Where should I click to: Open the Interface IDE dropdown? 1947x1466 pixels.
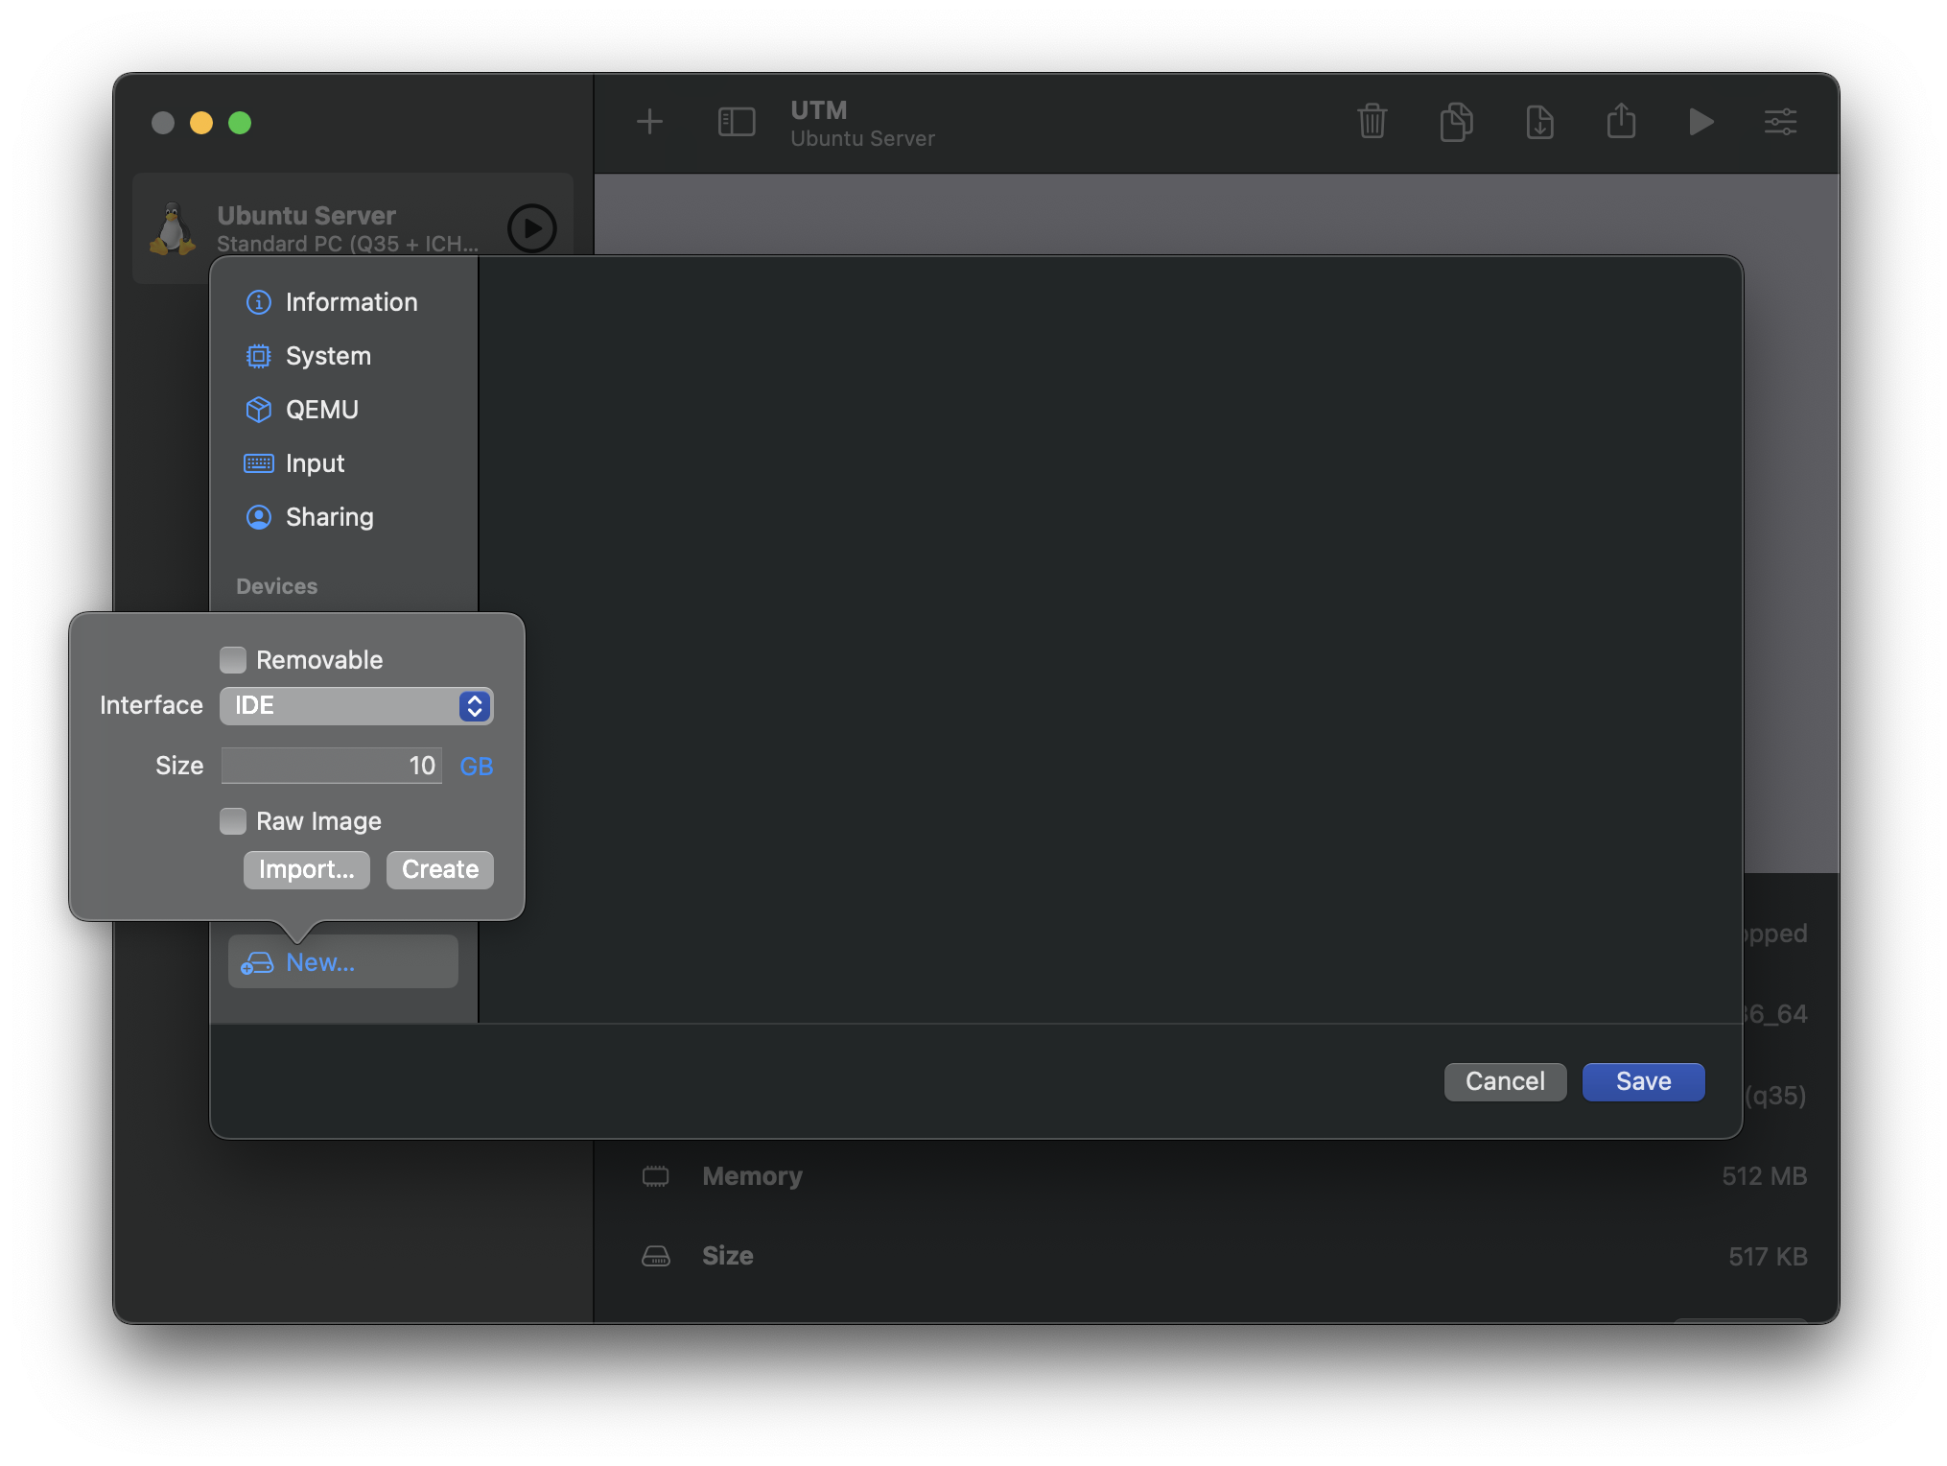point(357,706)
